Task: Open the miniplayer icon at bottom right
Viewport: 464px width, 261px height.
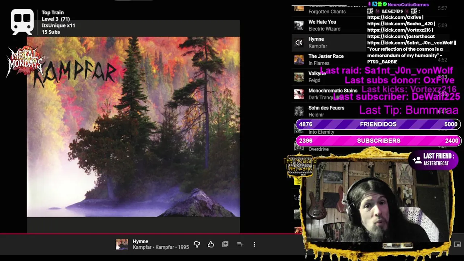Action: [x=457, y=245]
